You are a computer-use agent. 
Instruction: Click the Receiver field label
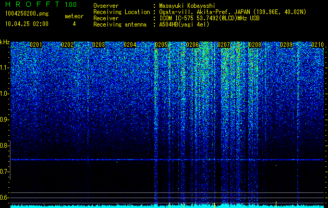click(x=106, y=18)
